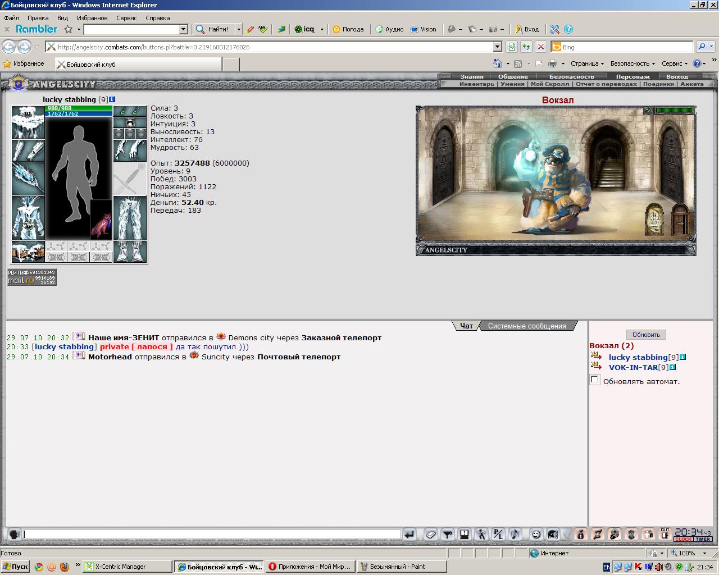Click the chat filter funnel icon
Screen dimensions: 719x575
click(447, 535)
